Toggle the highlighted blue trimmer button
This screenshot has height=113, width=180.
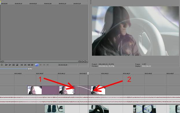click(37, 65)
